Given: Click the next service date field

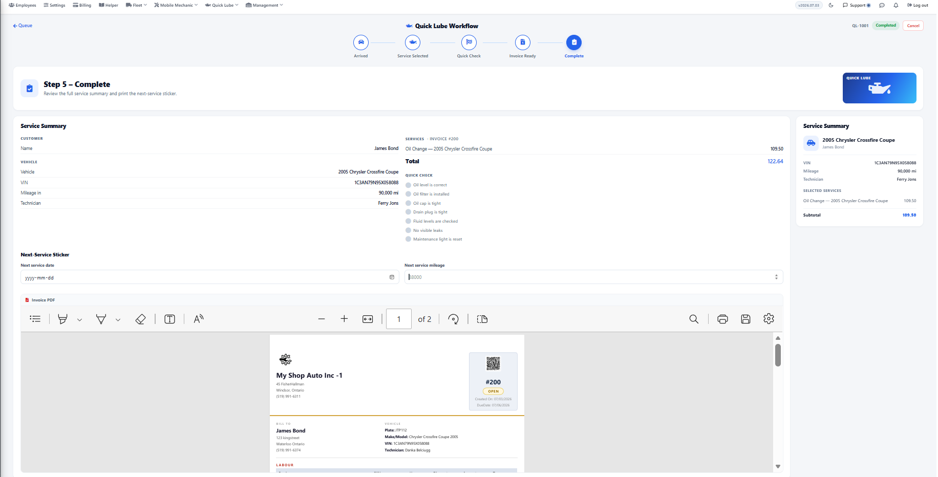Looking at the screenshot, I should pos(210,277).
